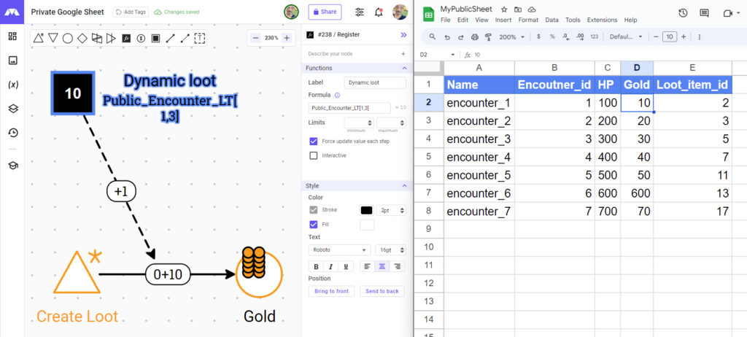Image resolution: width=747 pixels, height=337 pixels.
Task: Choose the Text Label tool
Action: tap(198, 38)
